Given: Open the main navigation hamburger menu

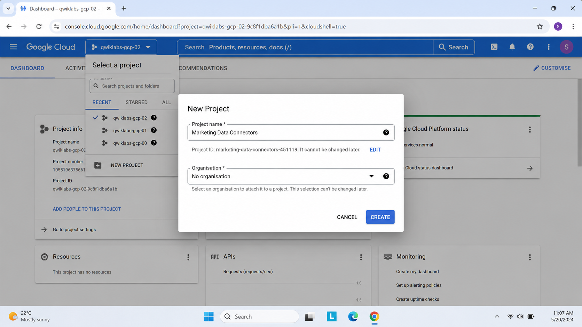Looking at the screenshot, I should (x=13, y=47).
